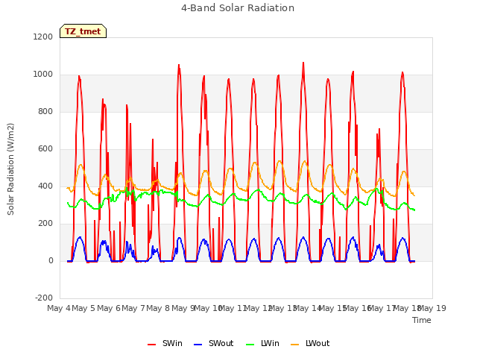Click the 1000 y-axis tick label
This screenshot has height=358, width=477.
(43, 75)
